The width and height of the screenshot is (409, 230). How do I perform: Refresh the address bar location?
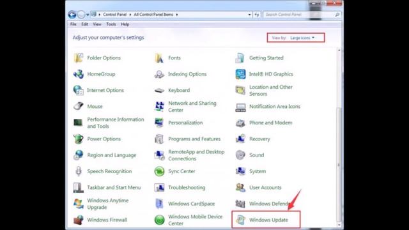point(257,15)
